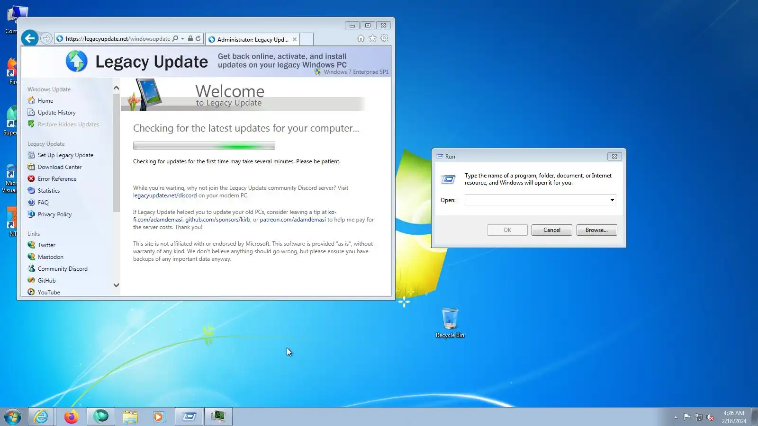
Task: Click the security lock icon in address bar
Action: coord(190,39)
